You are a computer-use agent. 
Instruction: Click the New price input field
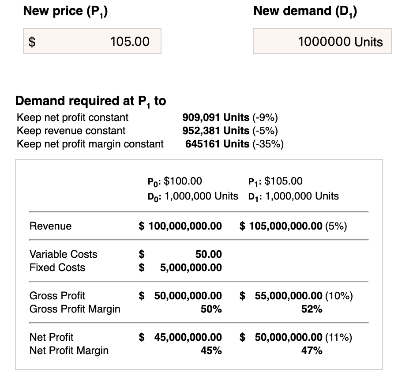[x=92, y=41]
